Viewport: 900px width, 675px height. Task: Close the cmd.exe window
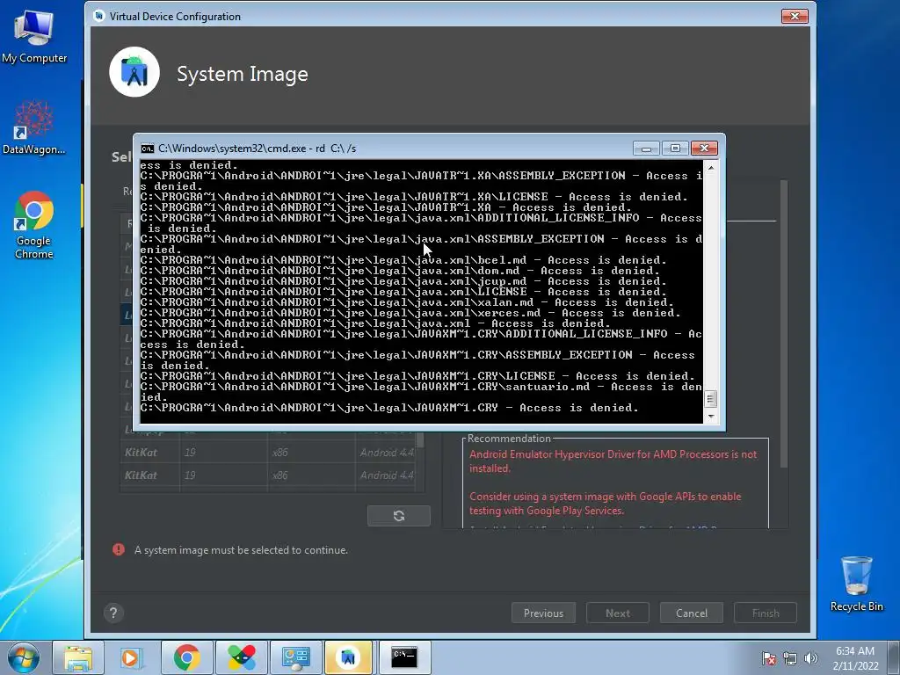click(x=704, y=149)
